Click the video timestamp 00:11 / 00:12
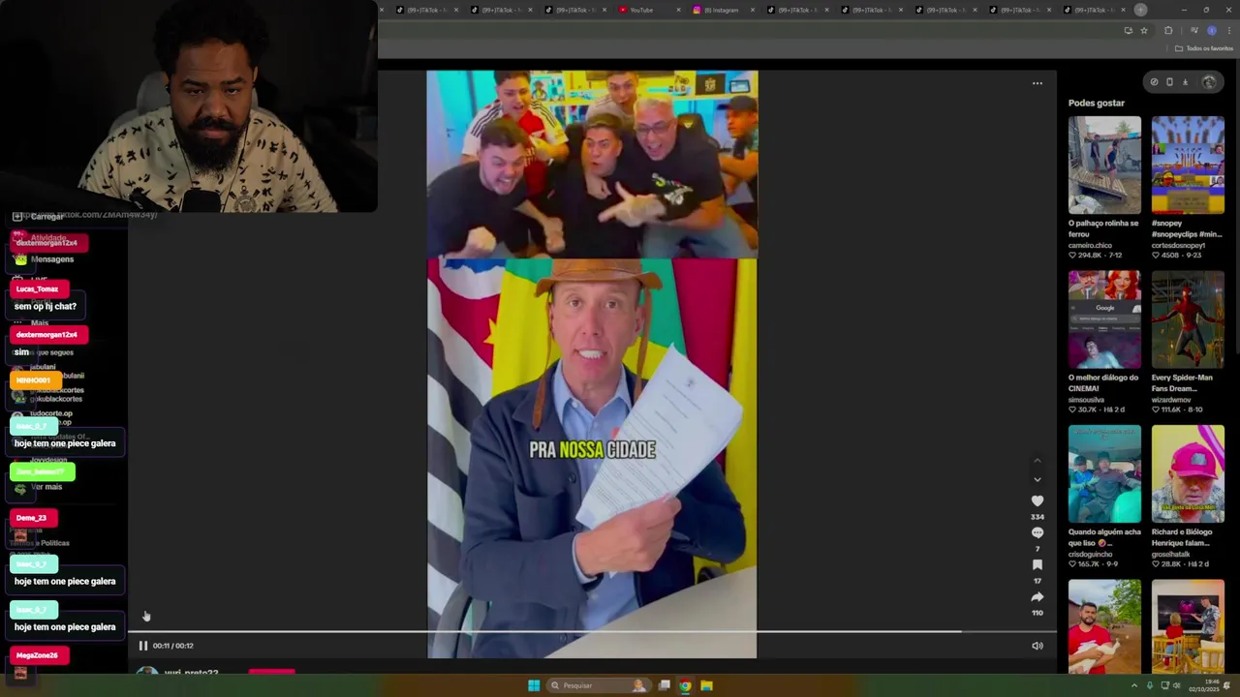The width and height of the screenshot is (1240, 697). [x=173, y=646]
